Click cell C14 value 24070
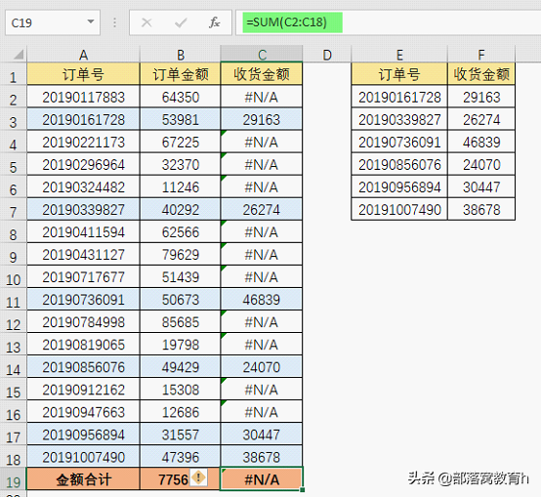The width and height of the screenshot is (541, 497). [x=262, y=366]
